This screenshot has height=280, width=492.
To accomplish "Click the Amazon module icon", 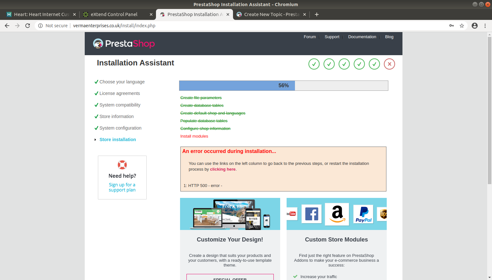I will coord(337,214).
